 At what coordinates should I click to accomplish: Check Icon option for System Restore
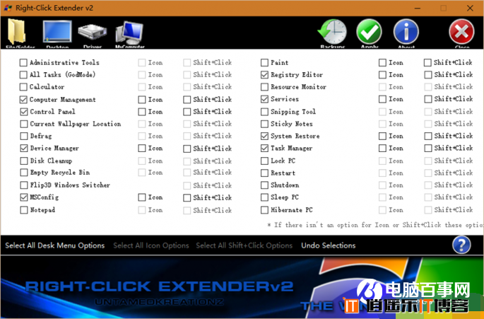pyautogui.click(x=382, y=136)
